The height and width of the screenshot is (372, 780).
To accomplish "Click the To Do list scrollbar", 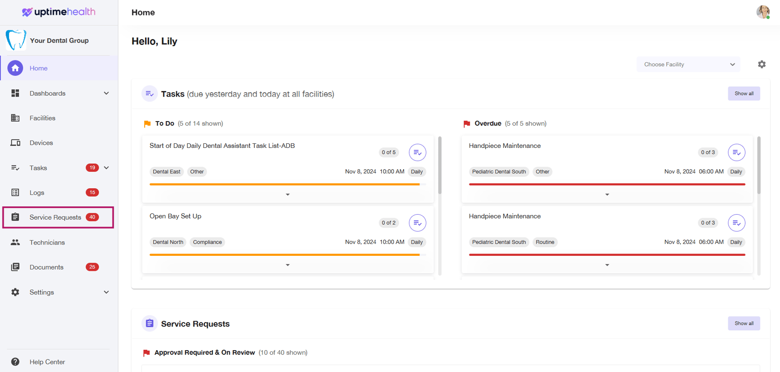I will coord(439,166).
